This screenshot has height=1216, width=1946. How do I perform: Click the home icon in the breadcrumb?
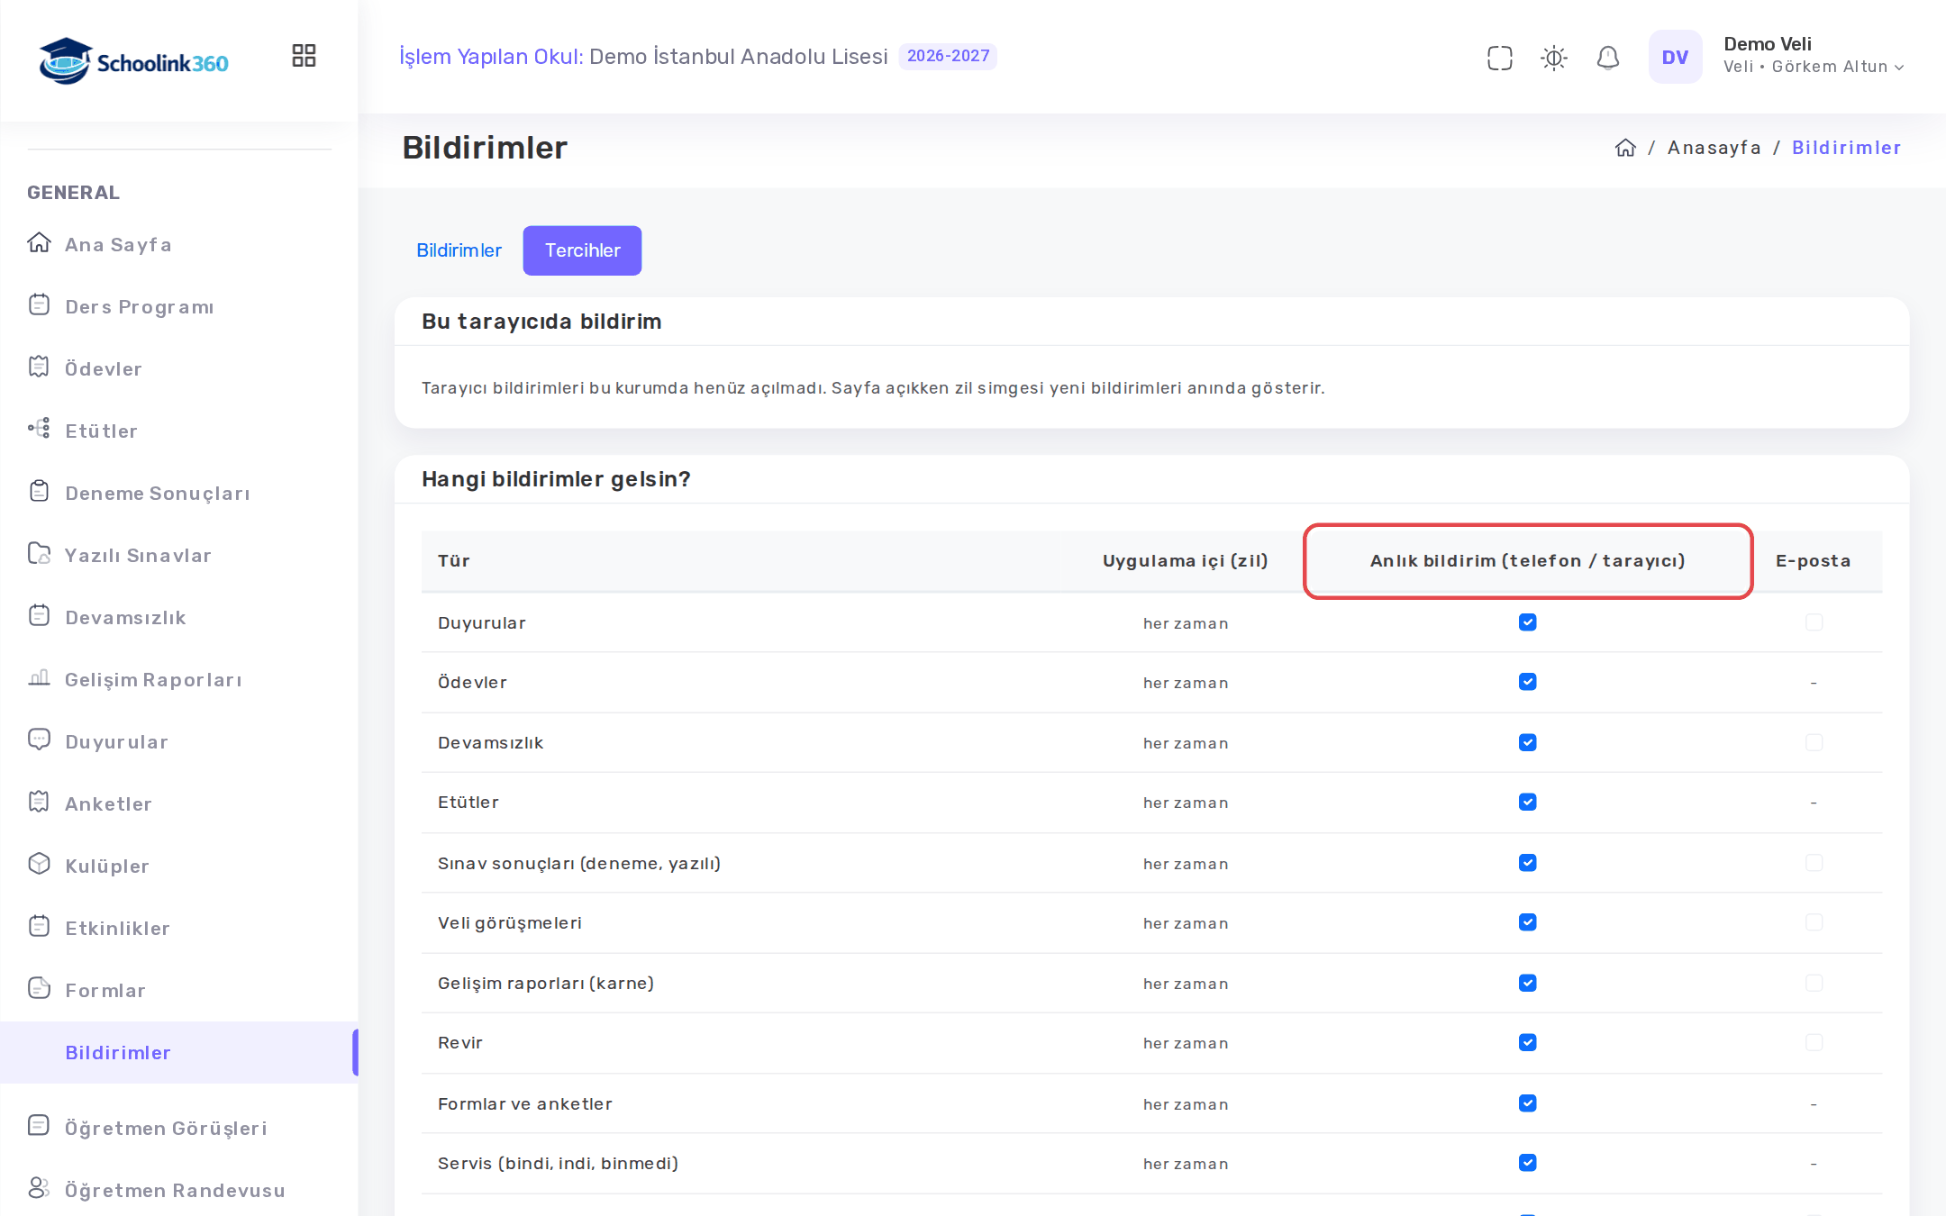[1624, 148]
